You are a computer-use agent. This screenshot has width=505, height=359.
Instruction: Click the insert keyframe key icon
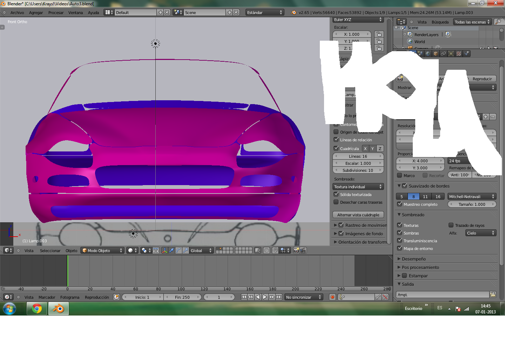pos(378,297)
